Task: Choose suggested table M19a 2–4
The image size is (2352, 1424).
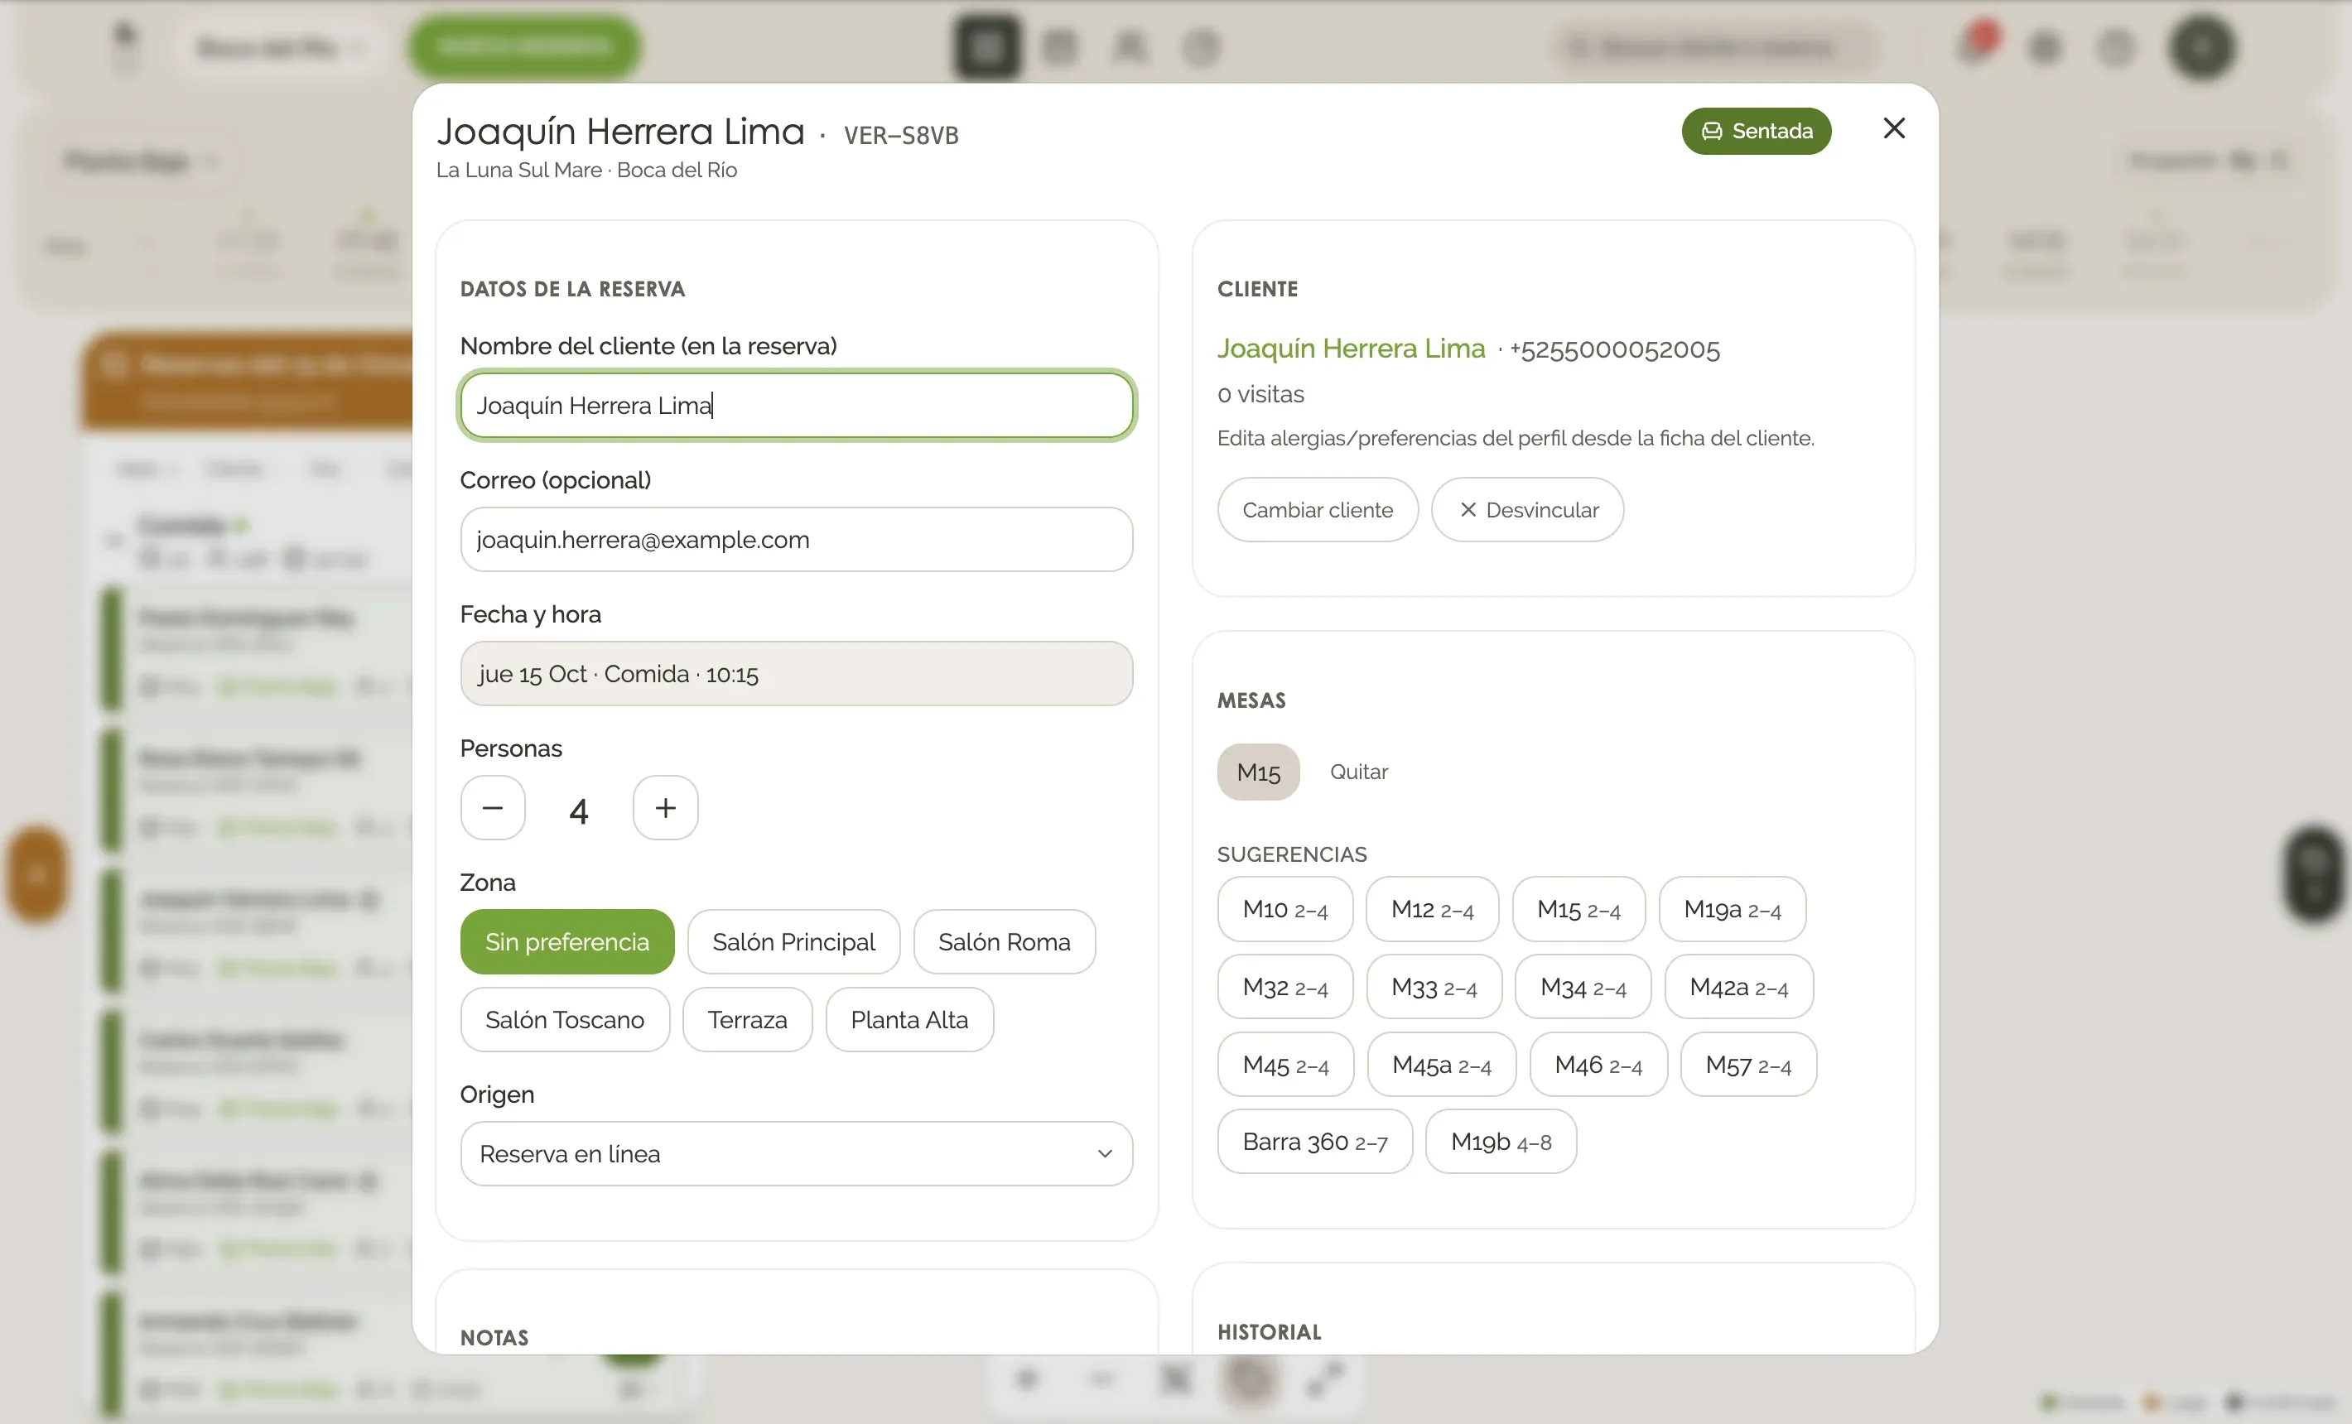Action: (x=1733, y=908)
